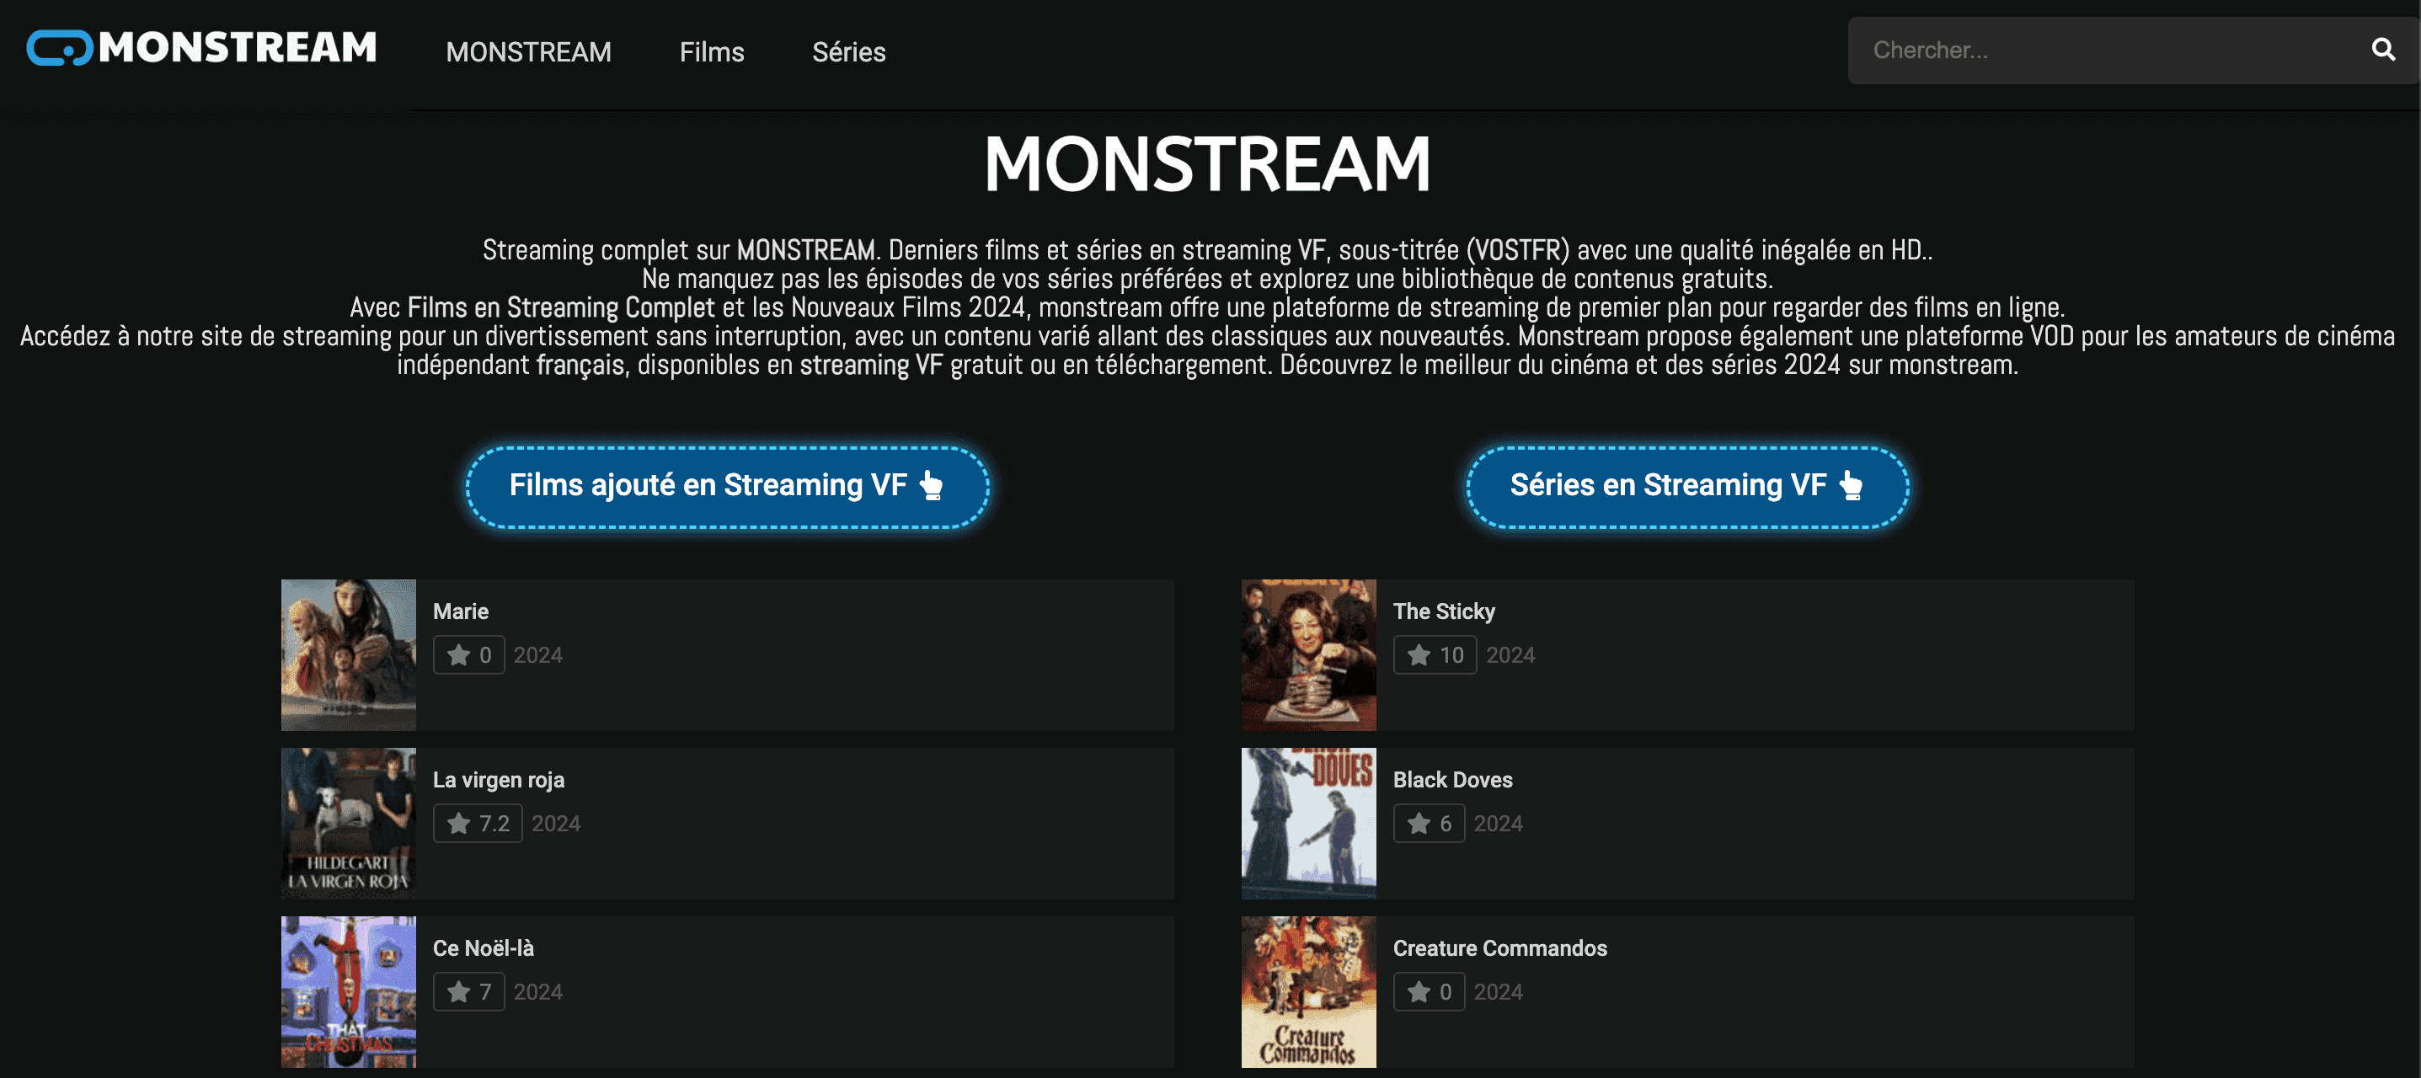Click the hand icon on Films ajouté button

pos(929,486)
